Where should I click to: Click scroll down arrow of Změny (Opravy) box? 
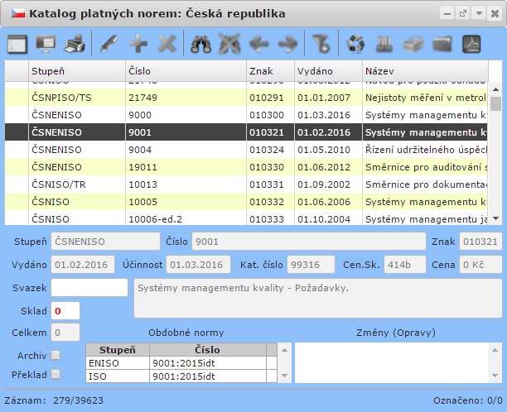tap(495, 376)
